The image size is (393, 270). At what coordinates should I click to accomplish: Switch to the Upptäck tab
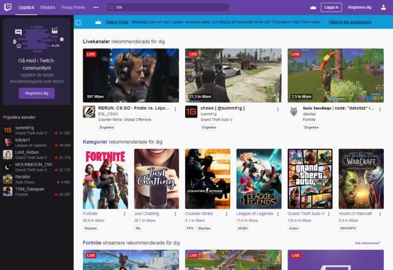pyautogui.click(x=26, y=7)
